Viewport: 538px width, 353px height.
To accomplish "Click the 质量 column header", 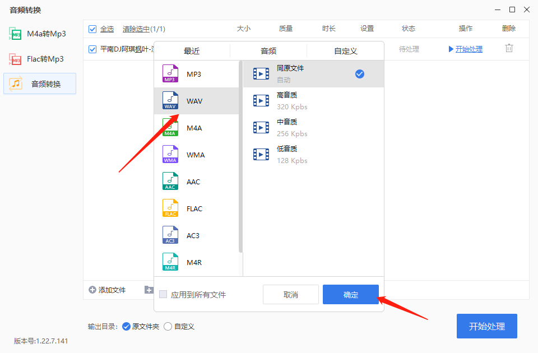I will (x=285, y=29).
